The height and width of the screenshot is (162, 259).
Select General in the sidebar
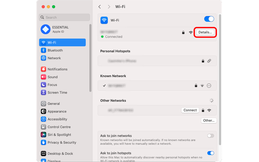(53, 104)
